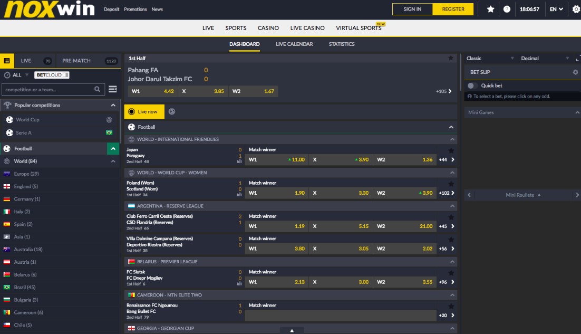Toggle the BETCLOUD switch

52,75
